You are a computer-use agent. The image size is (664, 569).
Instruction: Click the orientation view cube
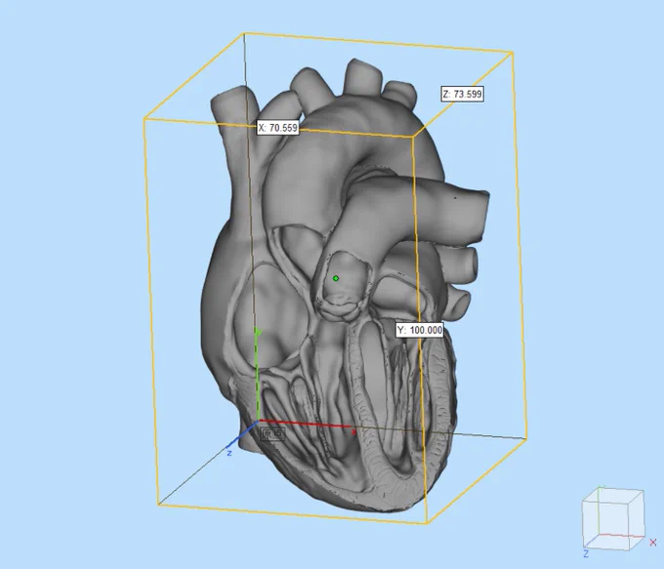tap(613, 520)
